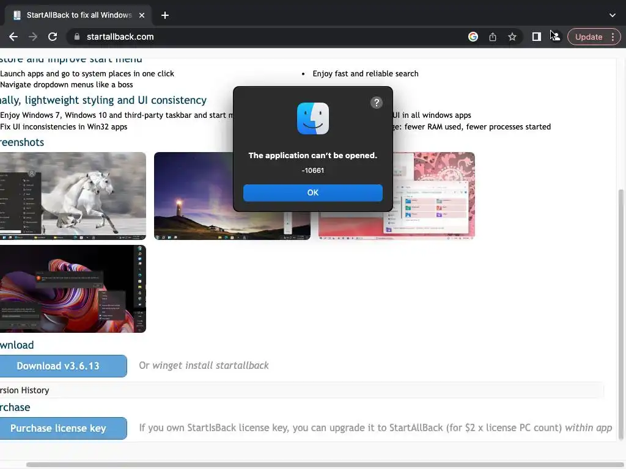Screen dimensions: 626x469
Task: Toggle the browser side panel icon
Action: (x=537, y=37)
